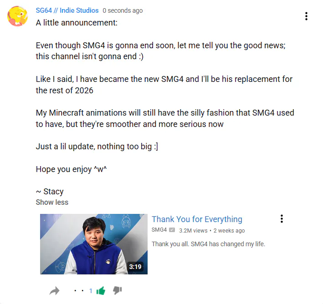Click the like count number 1
Image resolution: width=323 pixels, height=304 pixels.
pos(91,291)
